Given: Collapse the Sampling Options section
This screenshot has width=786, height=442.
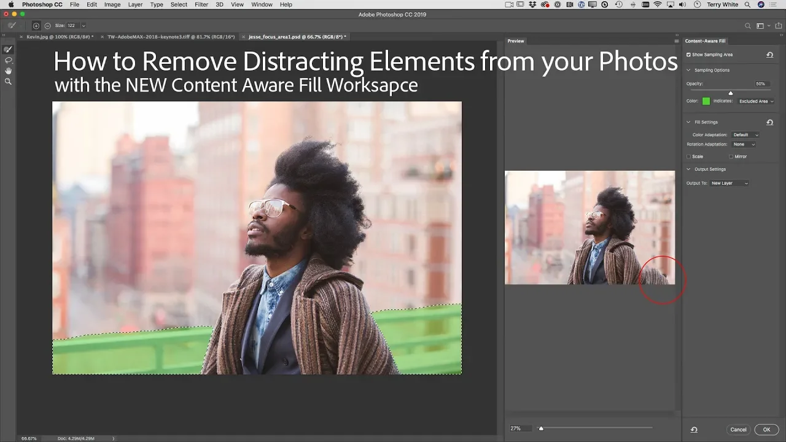Looking at the screenshot, I should [x=689, y=70].
